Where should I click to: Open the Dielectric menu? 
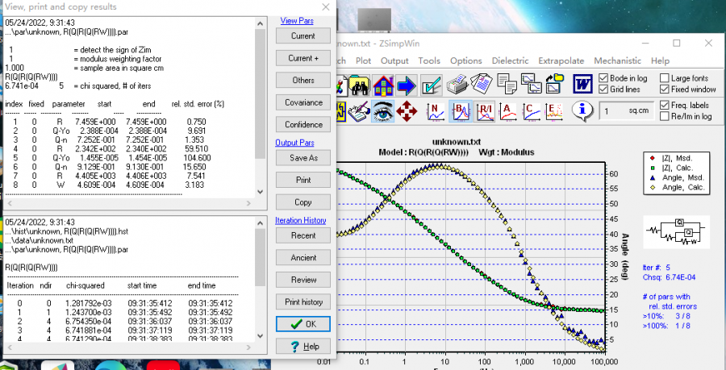click(509, 60)
